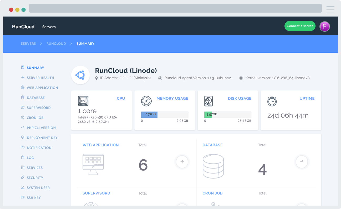Click the RunCloud breadcrumb link

tap(56, 44)
